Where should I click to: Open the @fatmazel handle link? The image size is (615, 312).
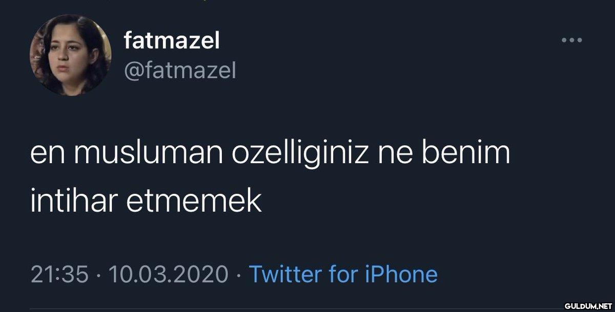pyautogui.click(x=180, y=71)
